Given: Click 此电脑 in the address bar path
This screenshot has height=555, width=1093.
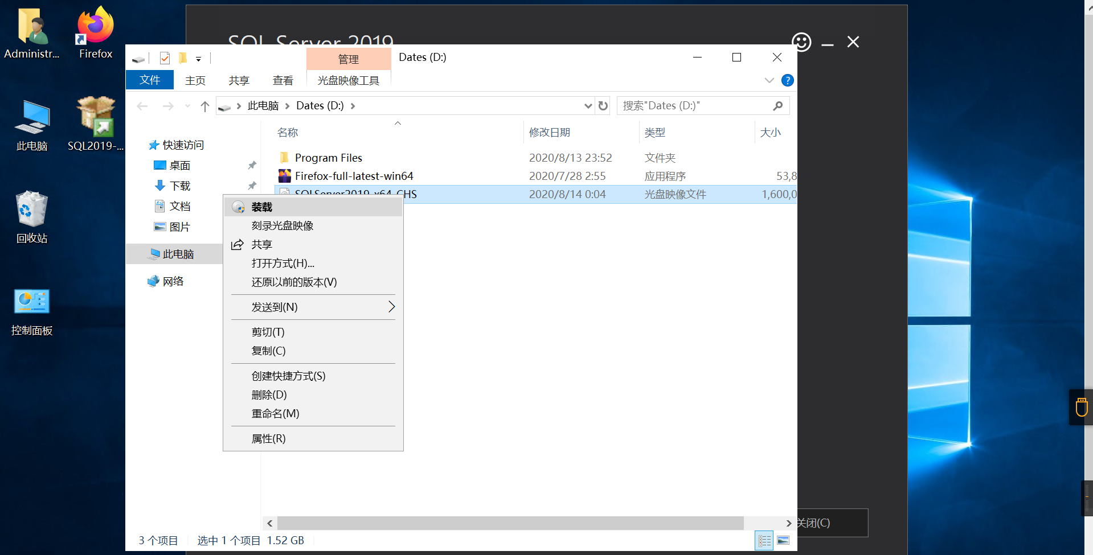Looking at the screenshot, I should [263, 106].
